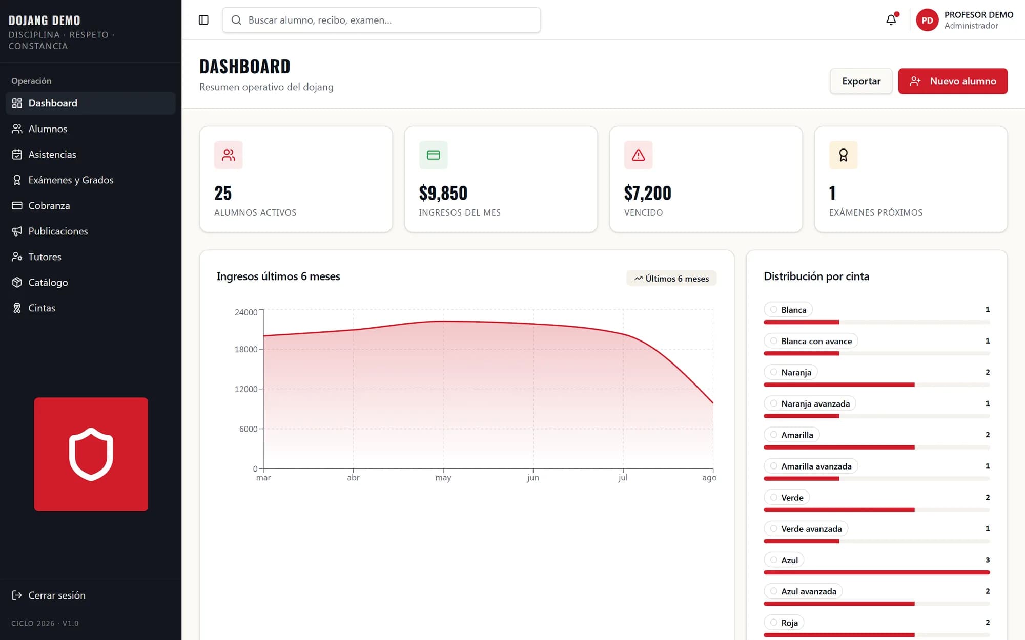The image size is (1025, 640).
Task: Click the Cerrar sesión link
Action: [x=91, y=595]
